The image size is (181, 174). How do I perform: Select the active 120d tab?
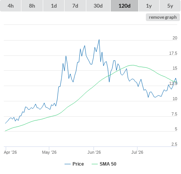pyautogui.click(x=124, y=6)
